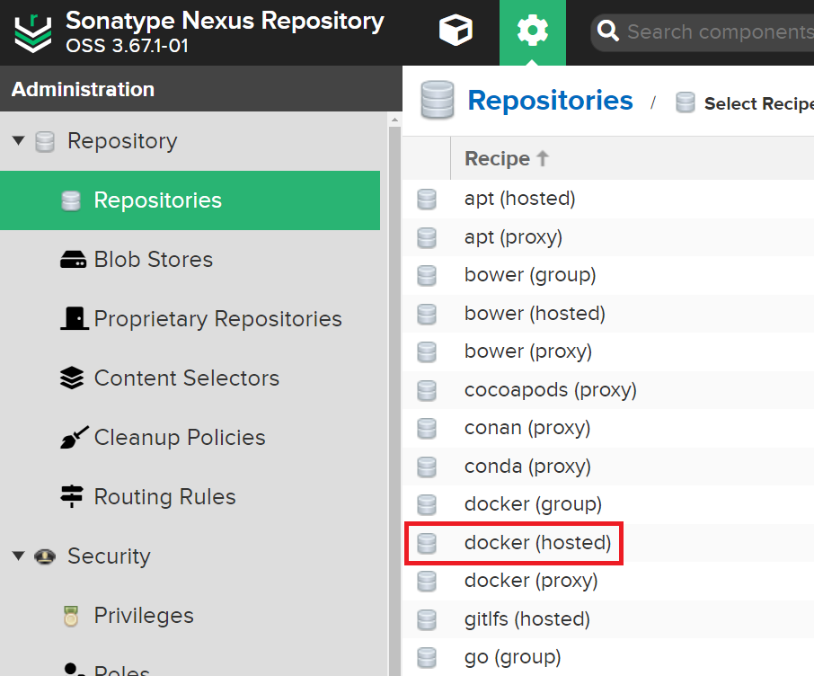814x676 pixels.
Task: Open Privileges under Security
Action: pos(144,615)
